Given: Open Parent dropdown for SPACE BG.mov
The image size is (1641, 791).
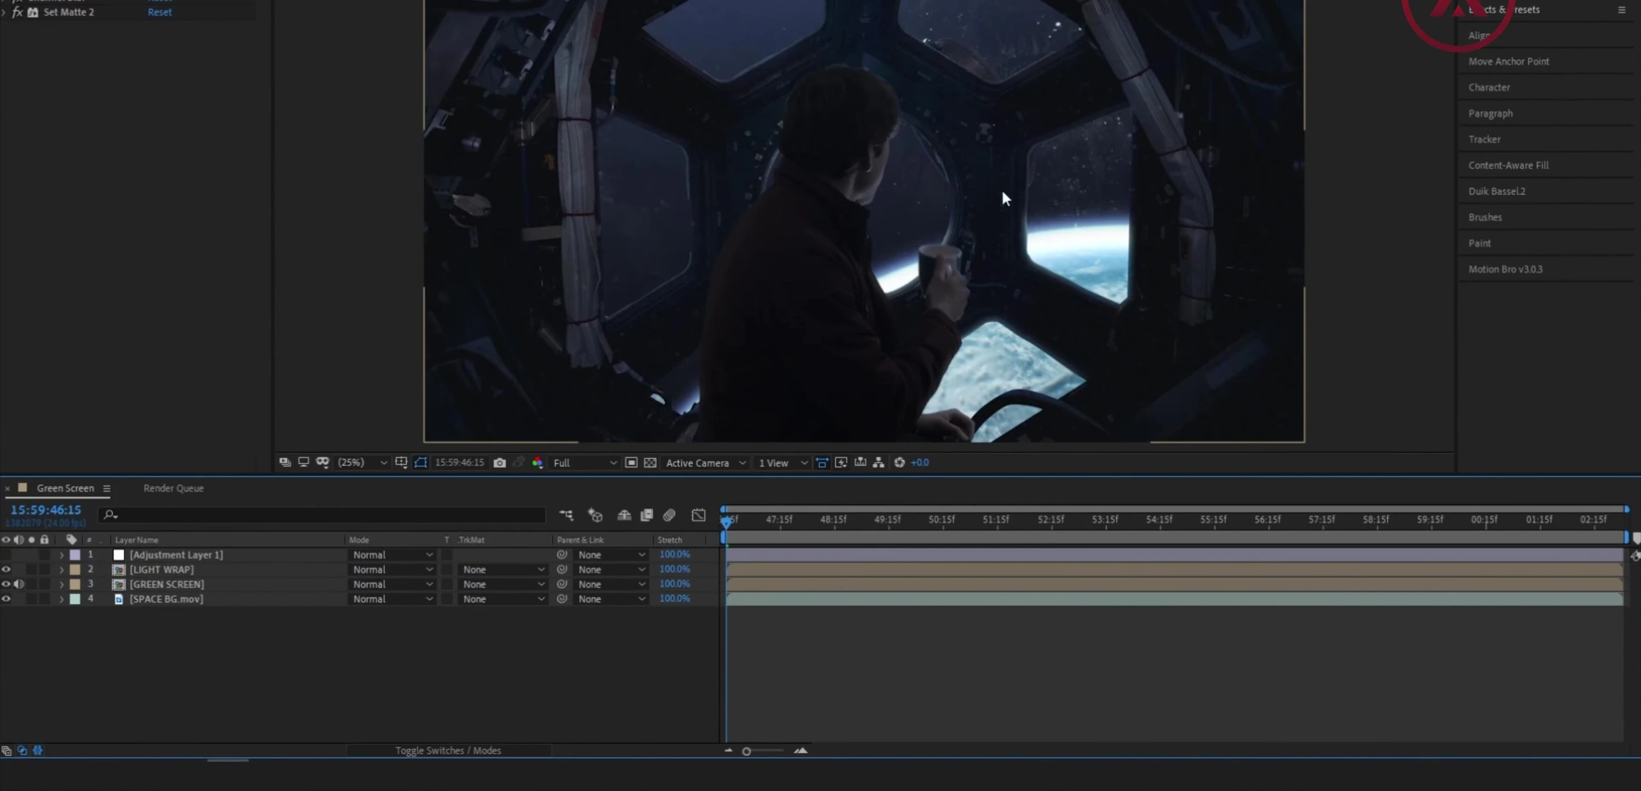Looking at the screenshot, I should point(611,598).
